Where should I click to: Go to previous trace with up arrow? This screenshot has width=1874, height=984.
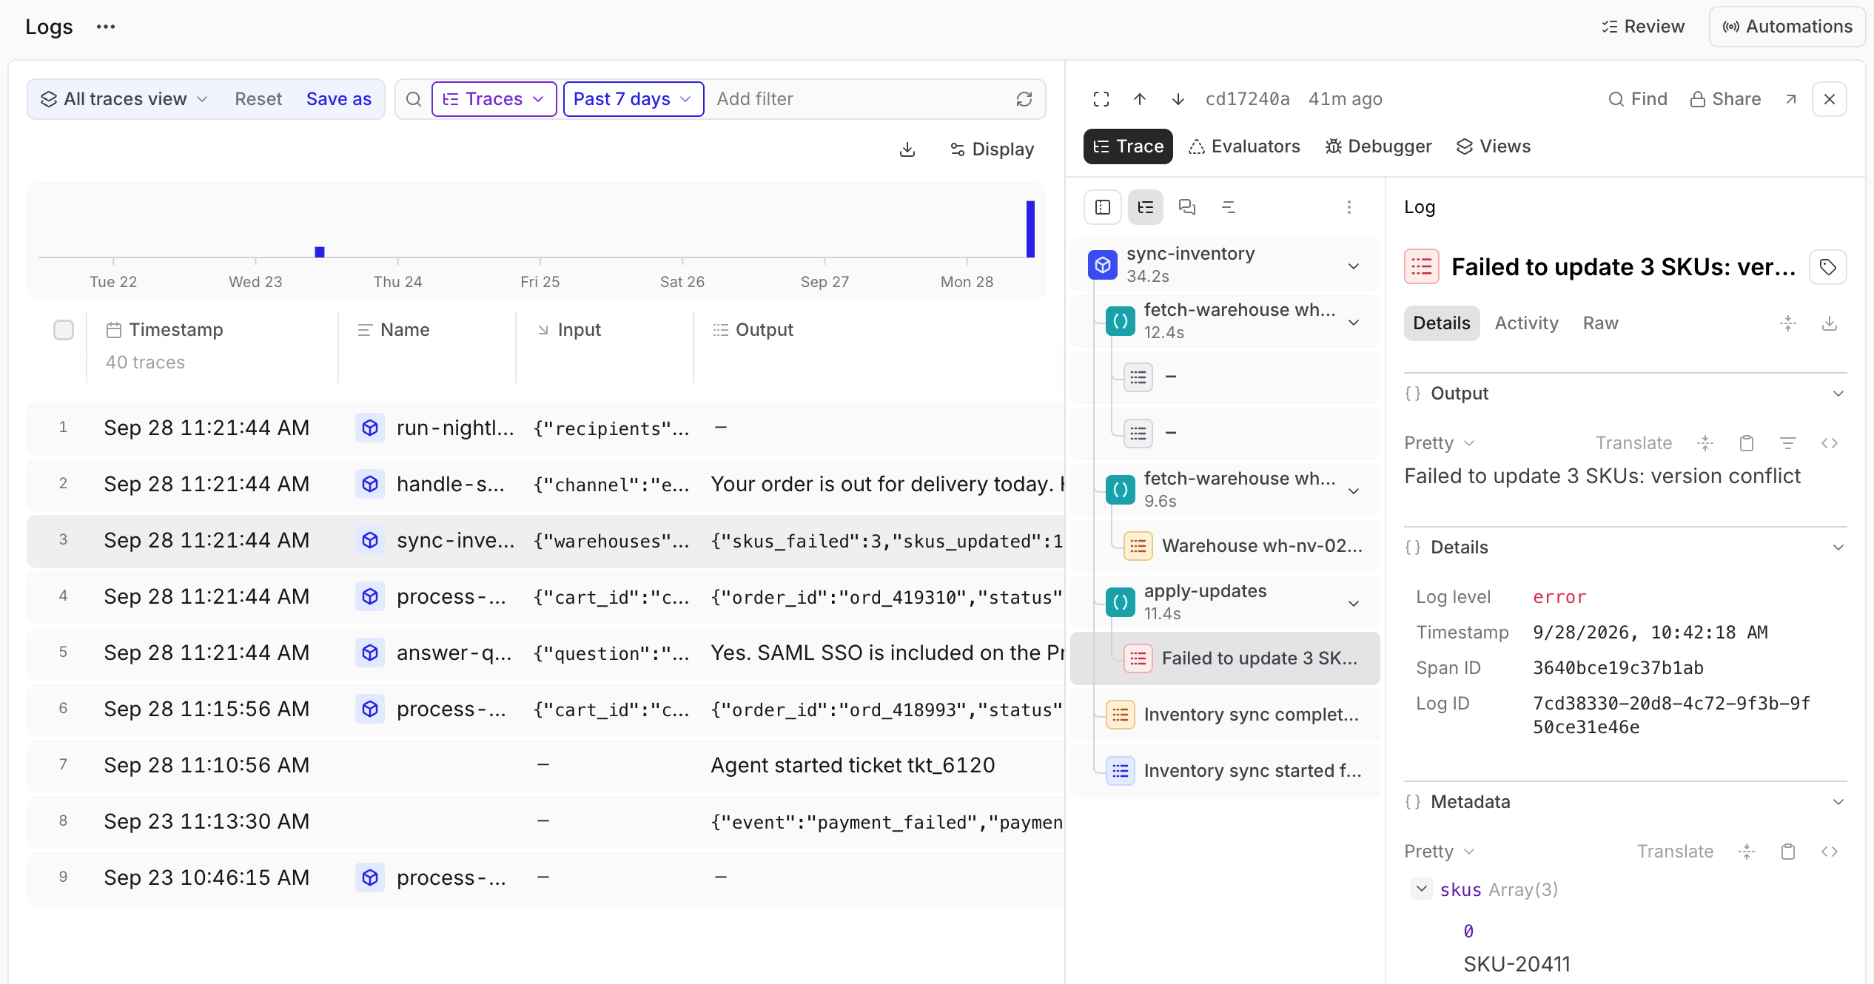pyautogui.click(x=1140, y=99)
